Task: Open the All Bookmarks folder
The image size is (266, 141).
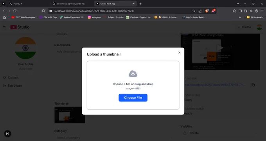Action: 255,17
